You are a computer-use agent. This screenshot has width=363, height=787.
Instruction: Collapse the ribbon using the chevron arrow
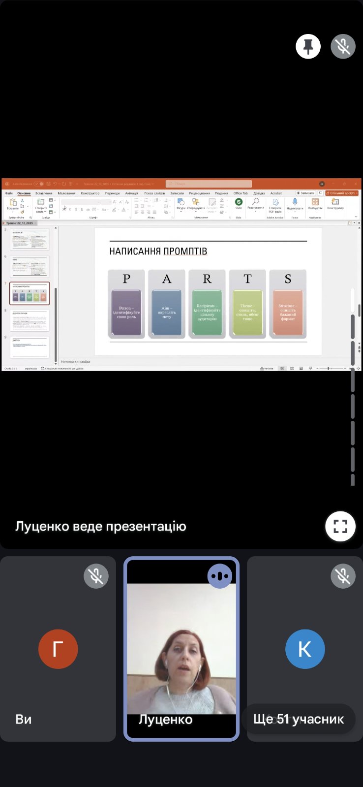(x=356, y=217)
